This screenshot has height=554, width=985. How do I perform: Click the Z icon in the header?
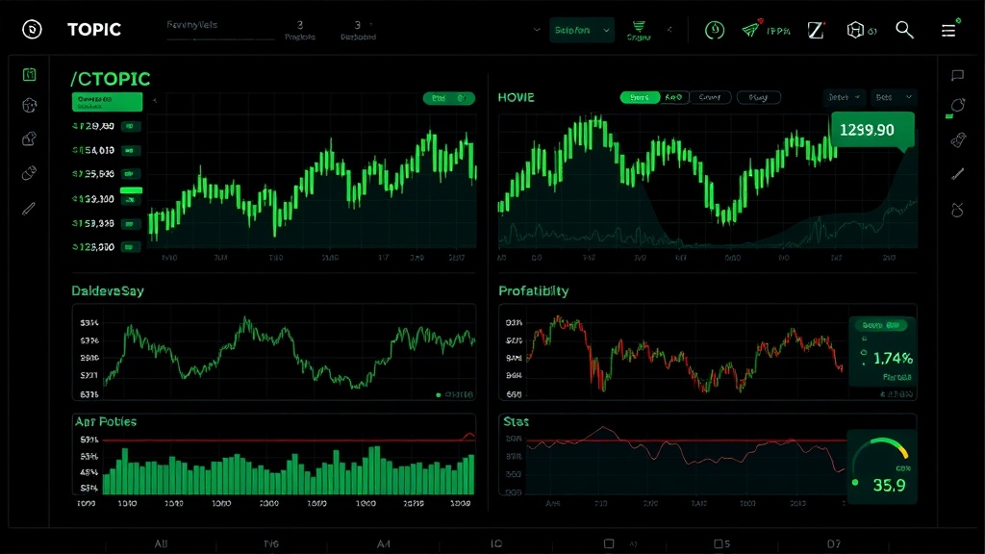point(816,30)
